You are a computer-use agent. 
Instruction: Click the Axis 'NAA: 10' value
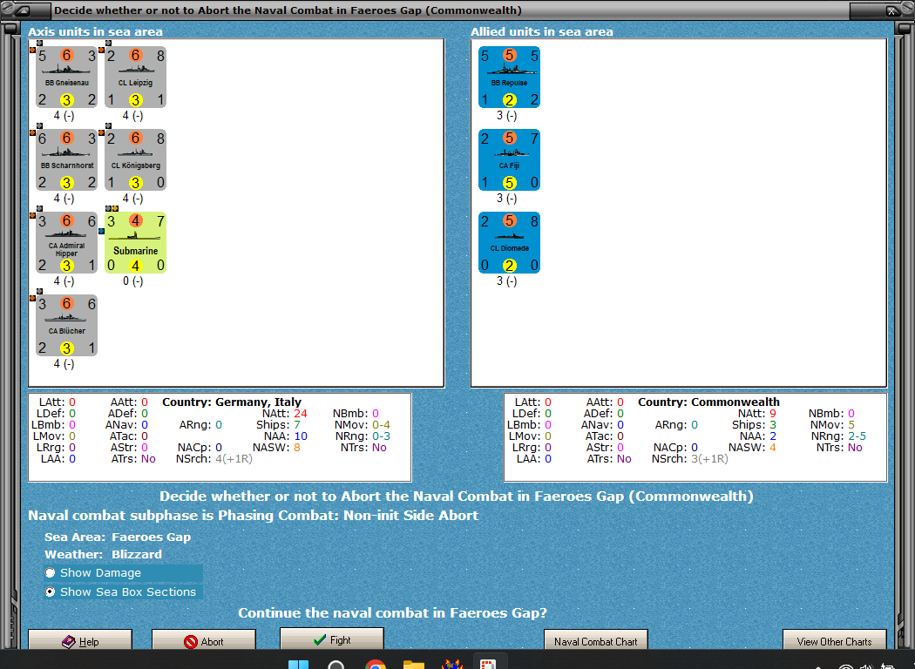(285, 436)
